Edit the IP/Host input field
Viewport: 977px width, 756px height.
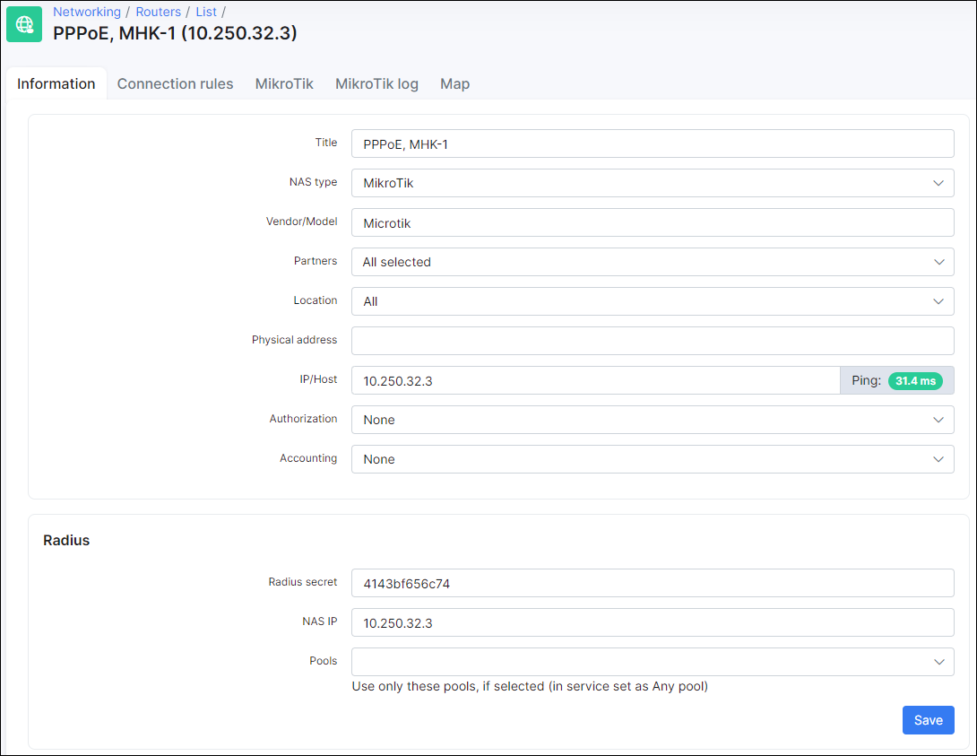[x=596, y=380]
